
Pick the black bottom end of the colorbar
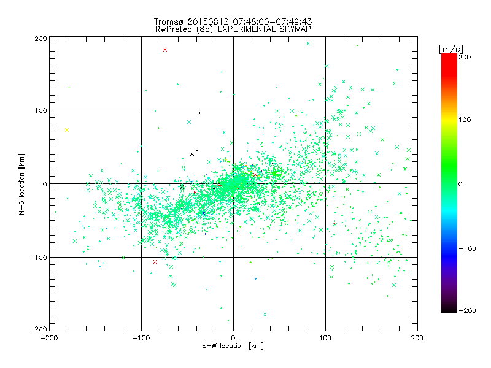(x=449, y=310)
